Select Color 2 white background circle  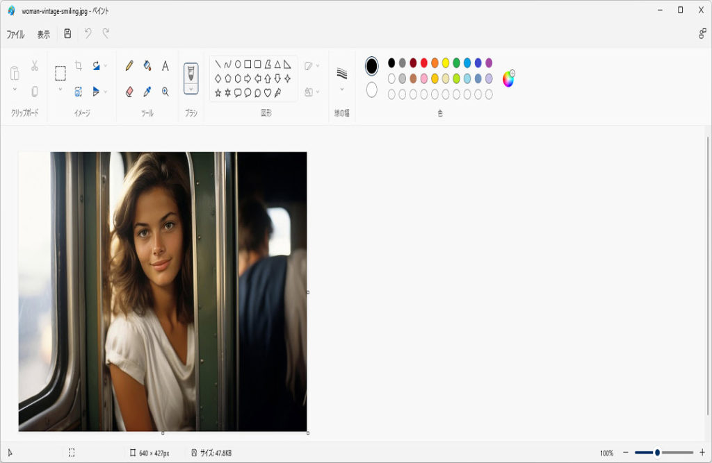(372, 90)
